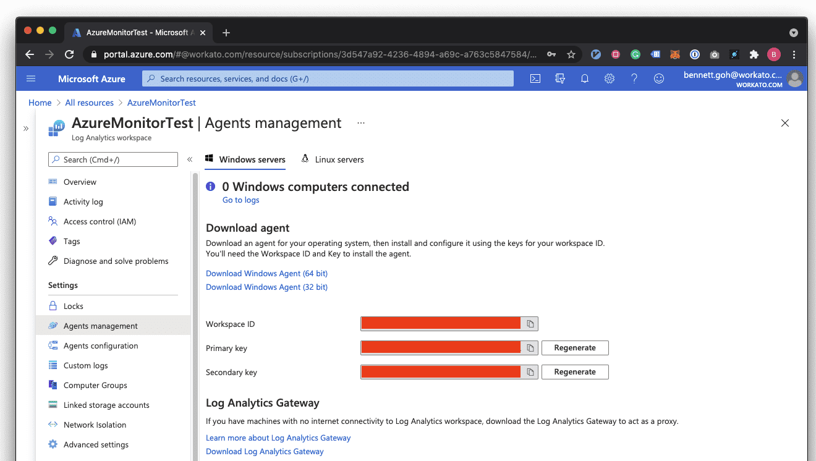The width and height of the screenshot is (816, 461).
Task: Open the ellipsis menu beside Agents management
Action: [x=360, y=123]
